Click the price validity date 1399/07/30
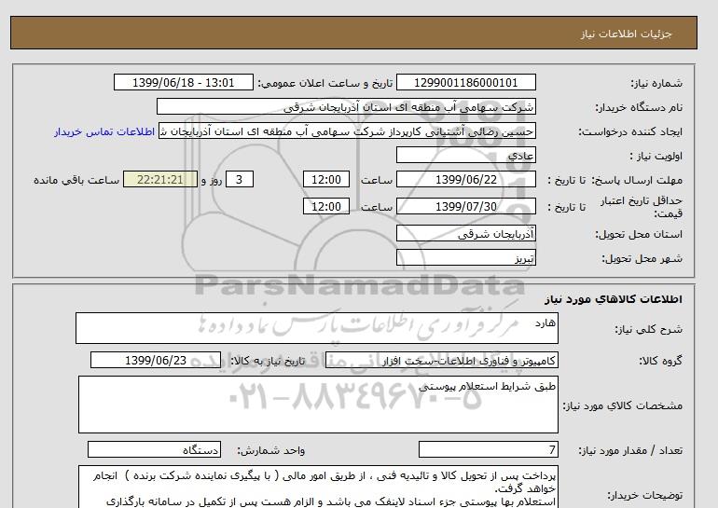Screen dimensions: 718x508 [465, 206]
